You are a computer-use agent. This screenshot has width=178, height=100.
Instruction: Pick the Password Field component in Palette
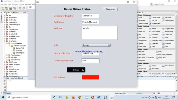click(x=168, y=41)
